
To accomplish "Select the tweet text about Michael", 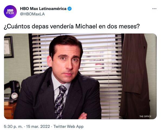I will [x=72, y=26].
